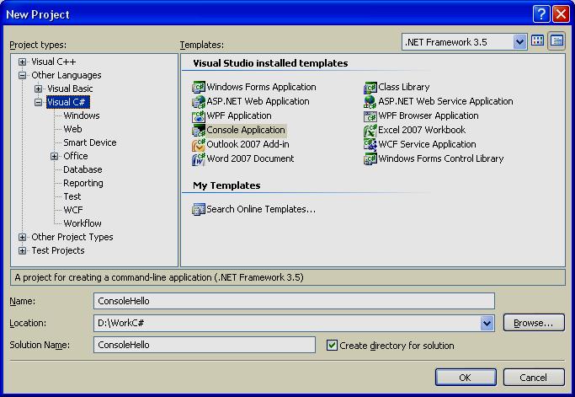Select the Word 2007 Document icon
The height and width of the screenshot is (397, 575).
pyautogui.click(x=199, y=158)
